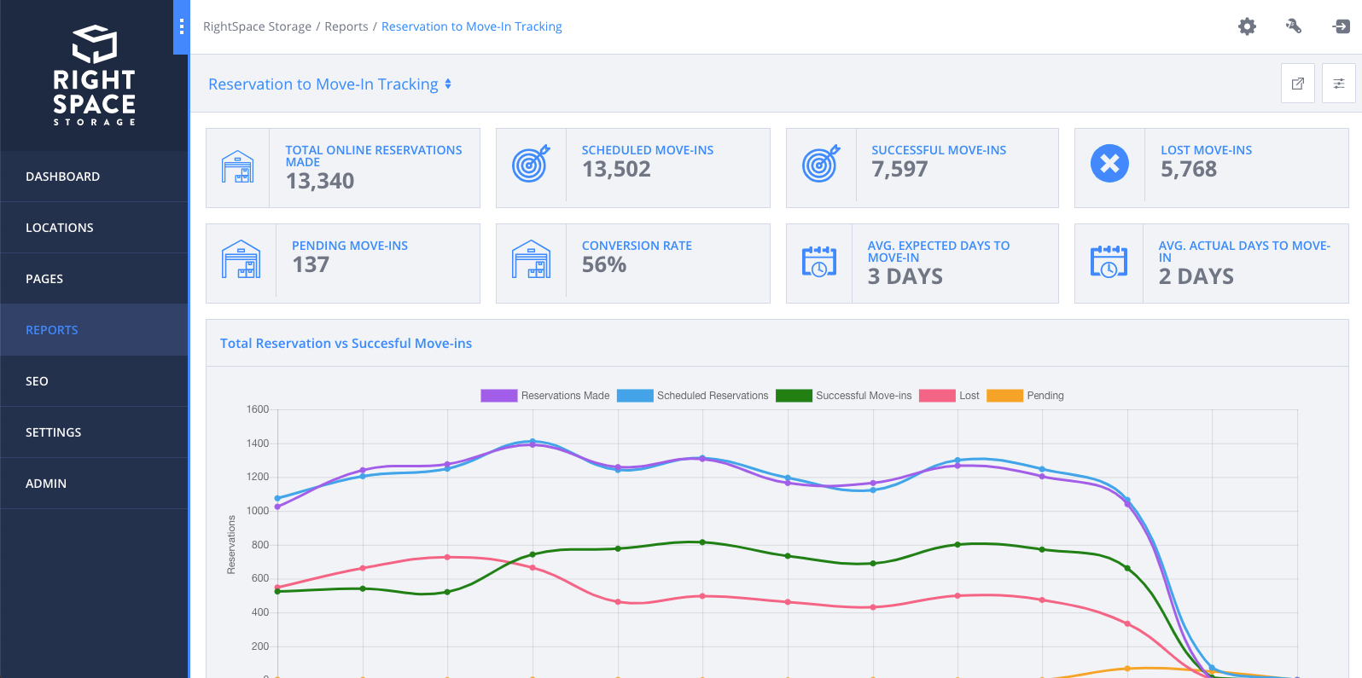This screenshot has width=1362, height=678.
Task: Toggle Scheduled Reservations blue legend swatch
Action: [x=635, y=396]
